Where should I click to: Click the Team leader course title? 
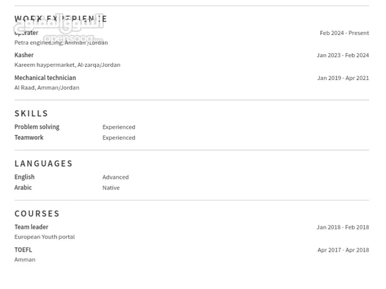tap(31, 227)
